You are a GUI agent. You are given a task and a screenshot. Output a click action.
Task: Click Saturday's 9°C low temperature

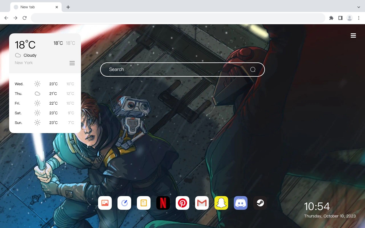(x=71, y=113)
